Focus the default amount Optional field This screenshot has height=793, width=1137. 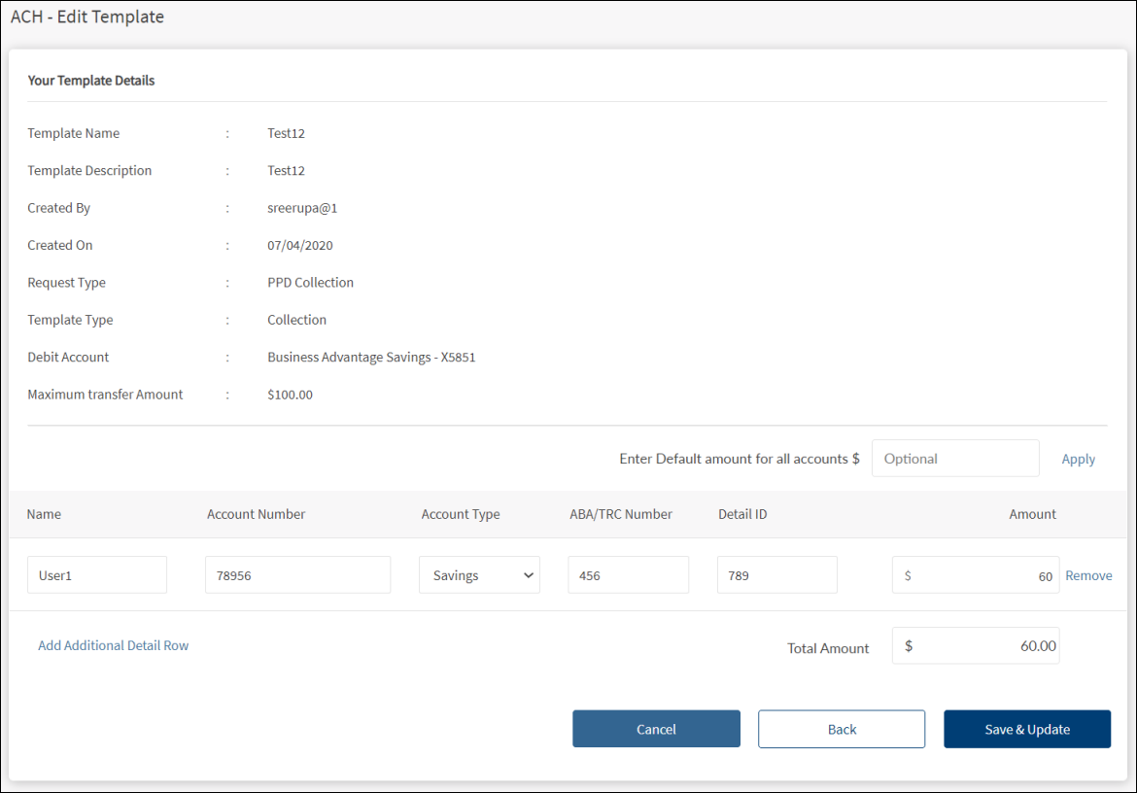954,459
